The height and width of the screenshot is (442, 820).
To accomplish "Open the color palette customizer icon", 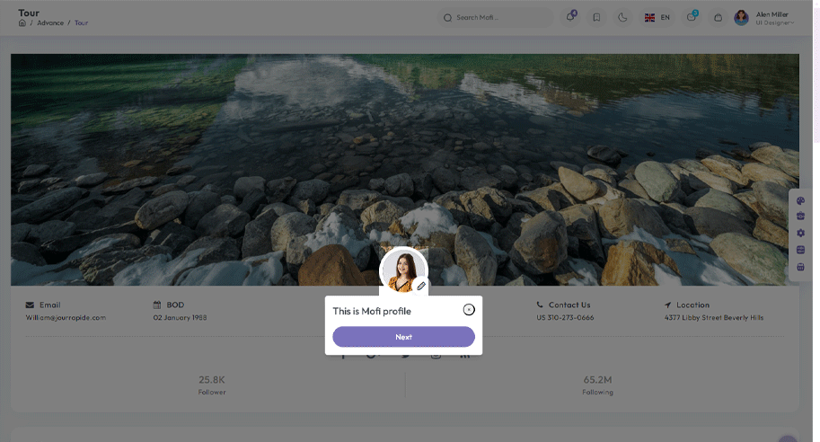I will pyautogui.click(x=801, y=201).
